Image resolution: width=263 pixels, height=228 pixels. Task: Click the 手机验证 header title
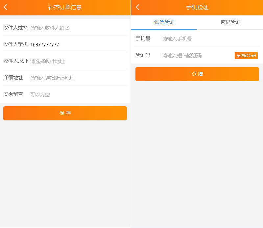(197, 7)
